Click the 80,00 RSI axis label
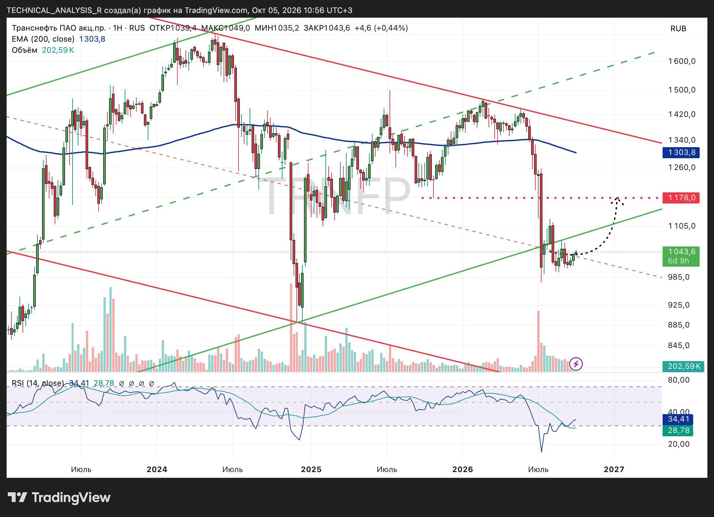The image size is (714, 517). pos(679,380)
